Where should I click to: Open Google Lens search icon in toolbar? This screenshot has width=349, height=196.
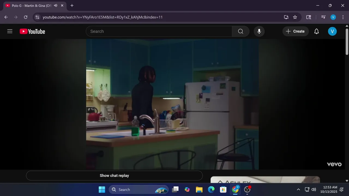[x=309, y=17]
